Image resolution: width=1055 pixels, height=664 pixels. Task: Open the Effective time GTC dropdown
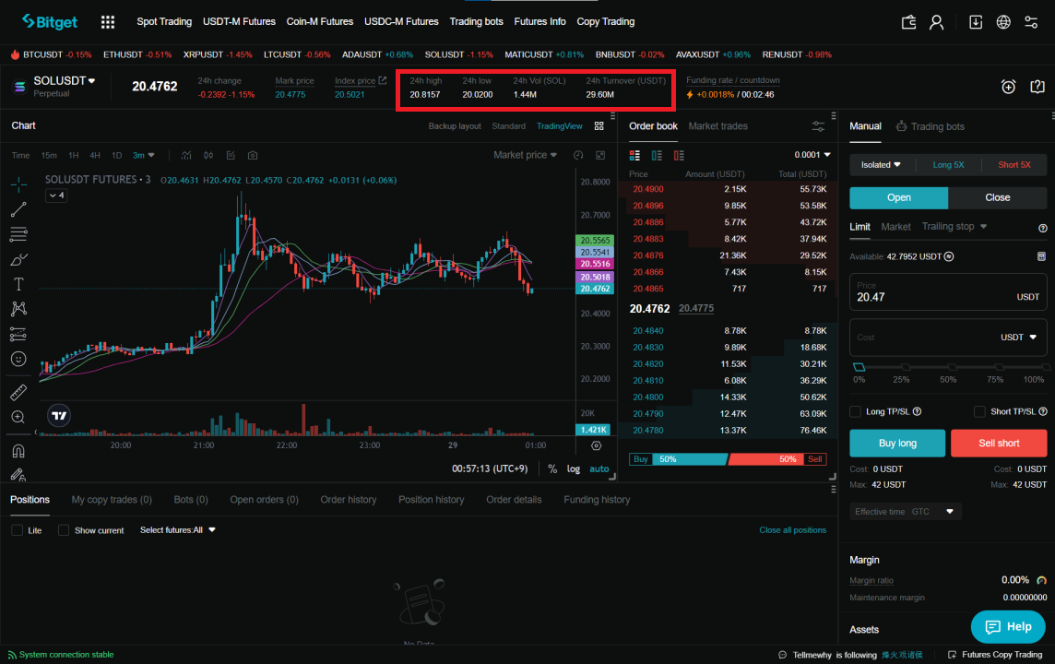(x=905, y=512)
